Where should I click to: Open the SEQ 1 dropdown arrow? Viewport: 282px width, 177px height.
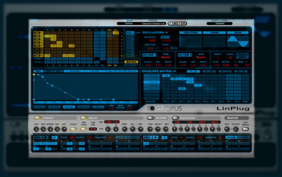tap(55, 138)
